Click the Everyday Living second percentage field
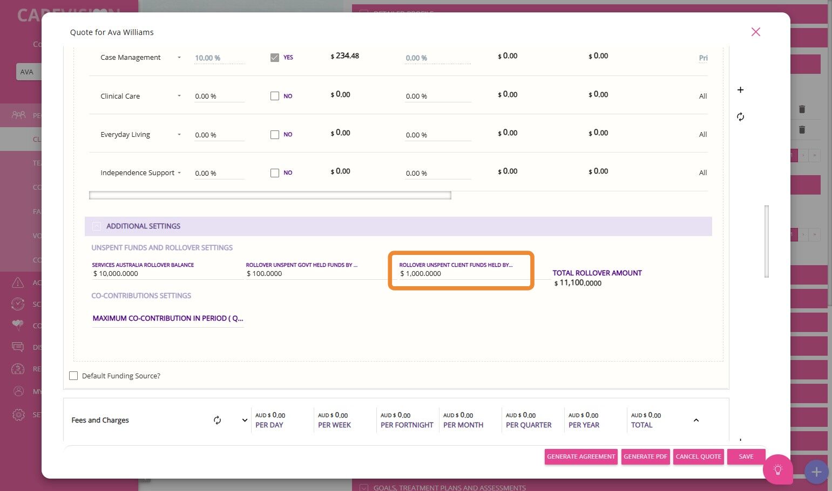Image resolution: width=832 pixels, height=491 pixels. pyautogui.click(x=438, y=135)
